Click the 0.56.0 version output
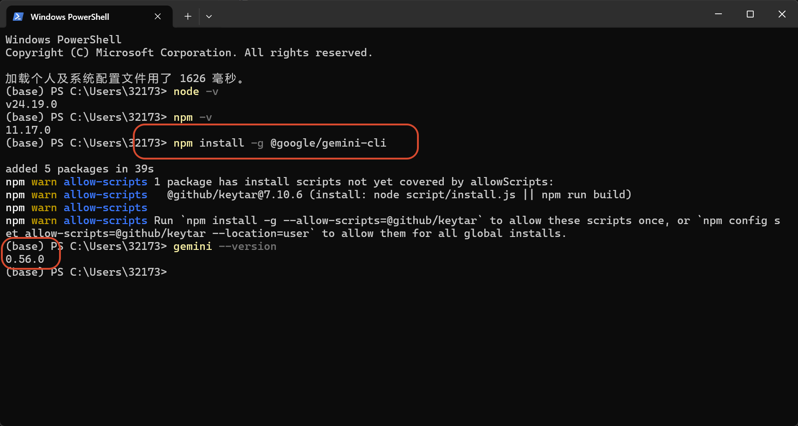 [x=25, y=260]
